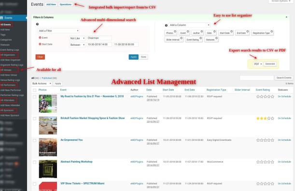Open Event Rating Logs in the sidebar
Screen dimensions: 295x191
(10, 50)
